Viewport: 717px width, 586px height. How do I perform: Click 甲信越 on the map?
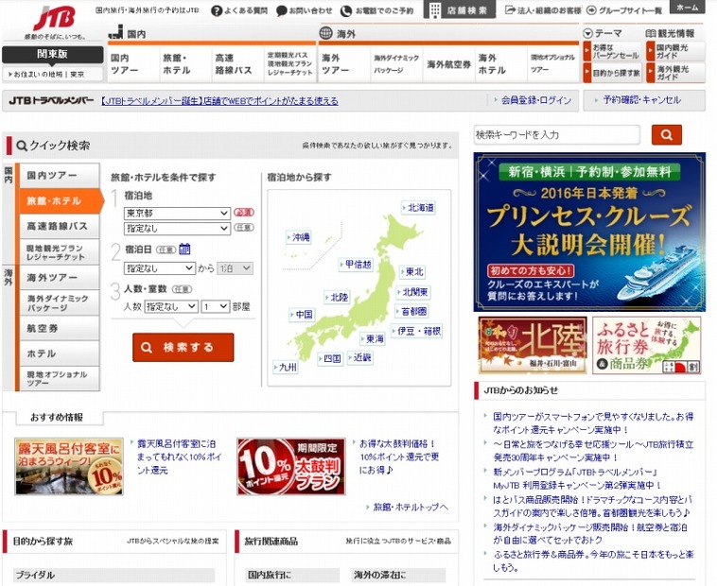click(x=356, y=265)
